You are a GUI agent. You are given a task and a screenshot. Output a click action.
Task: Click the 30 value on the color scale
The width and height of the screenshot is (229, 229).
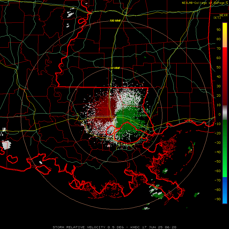[219, 86]
